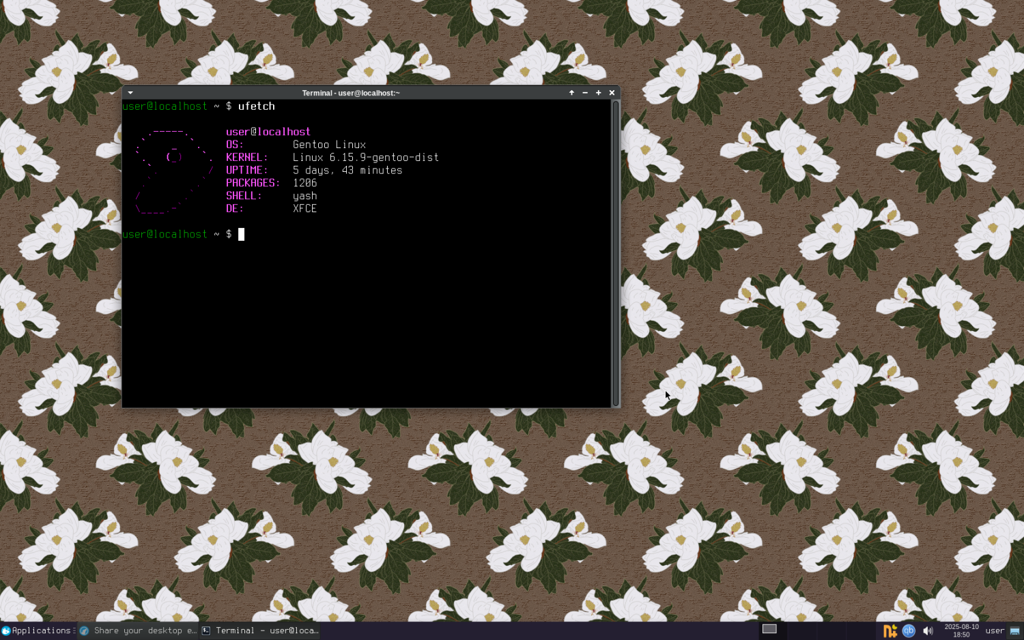This screenshot has width=1024, height=640.
Task: Click the Terminal title bar text
Action: click(351, 93)
